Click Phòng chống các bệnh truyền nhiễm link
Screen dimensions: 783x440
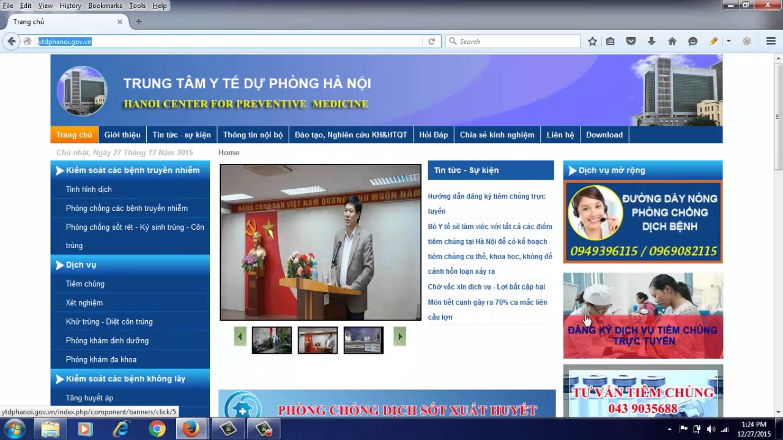pyautogui.click(x=127, y=208)
